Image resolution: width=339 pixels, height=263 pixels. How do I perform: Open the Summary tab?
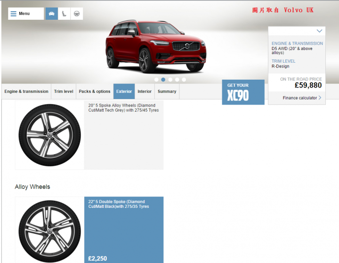[167, 91]
